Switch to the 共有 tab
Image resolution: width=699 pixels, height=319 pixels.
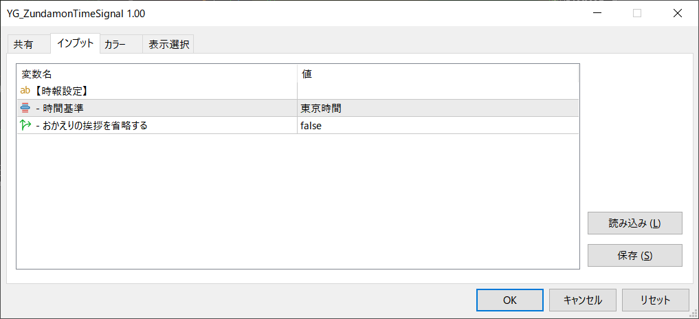[23, 45]
